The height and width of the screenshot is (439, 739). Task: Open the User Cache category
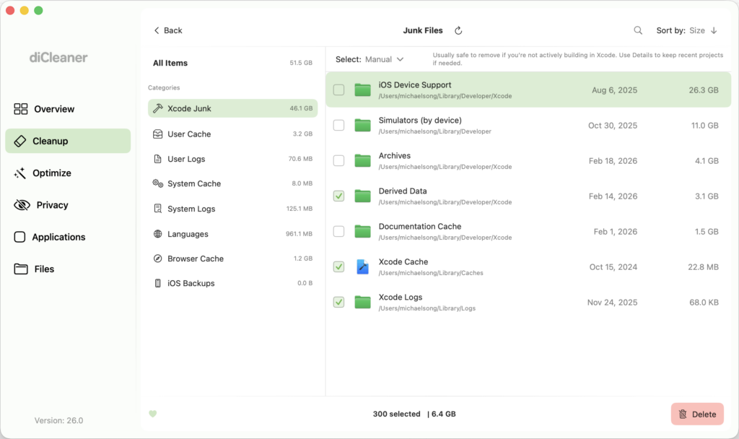coord(189,134)
